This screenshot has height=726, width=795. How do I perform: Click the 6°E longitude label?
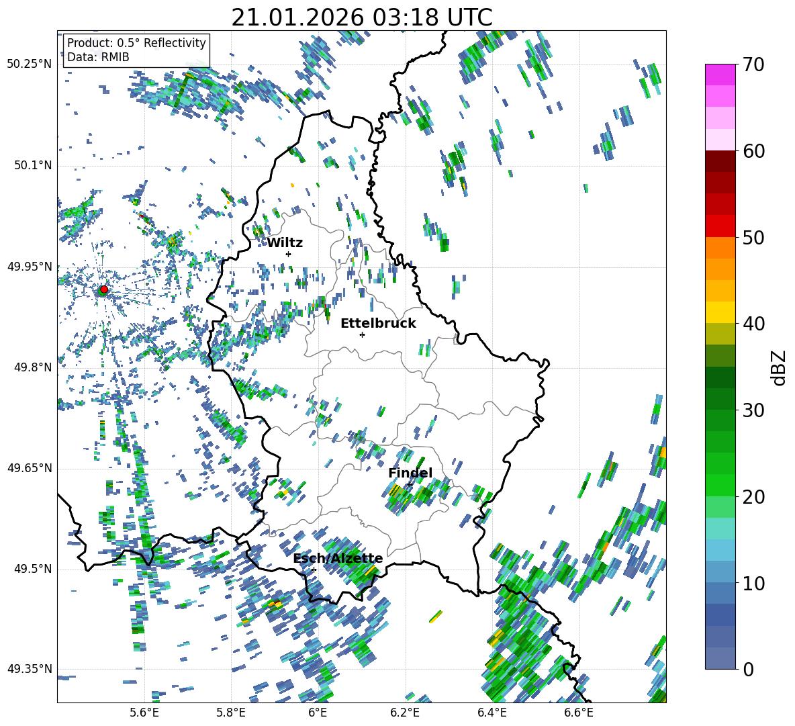coord(318,713)
